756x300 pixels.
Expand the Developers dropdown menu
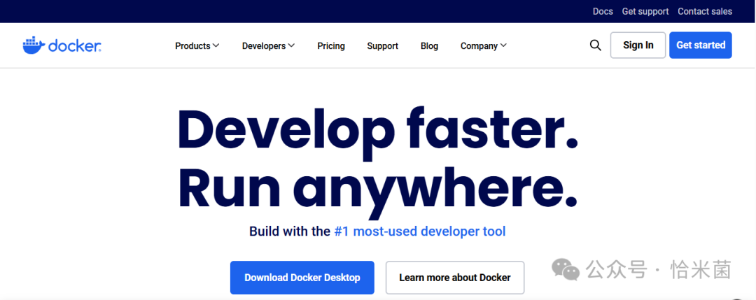click(269, 45)
